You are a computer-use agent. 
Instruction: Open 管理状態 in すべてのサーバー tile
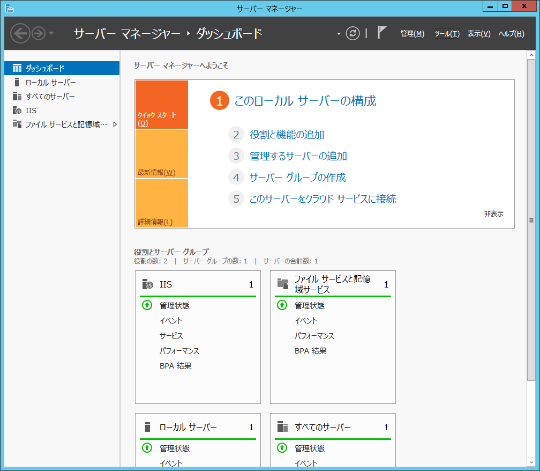(310, 448)
